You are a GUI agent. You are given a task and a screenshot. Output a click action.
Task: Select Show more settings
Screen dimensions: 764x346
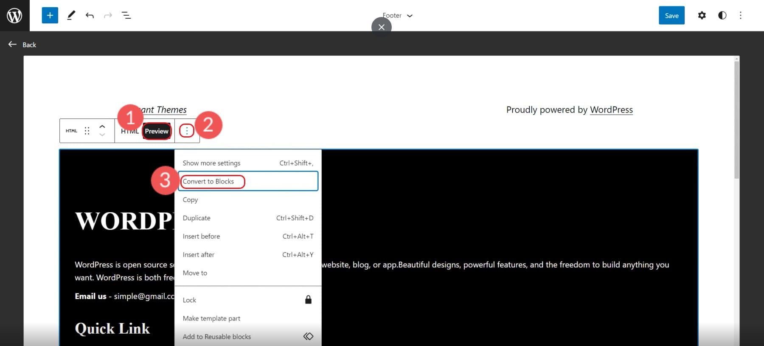coord(248,163)
